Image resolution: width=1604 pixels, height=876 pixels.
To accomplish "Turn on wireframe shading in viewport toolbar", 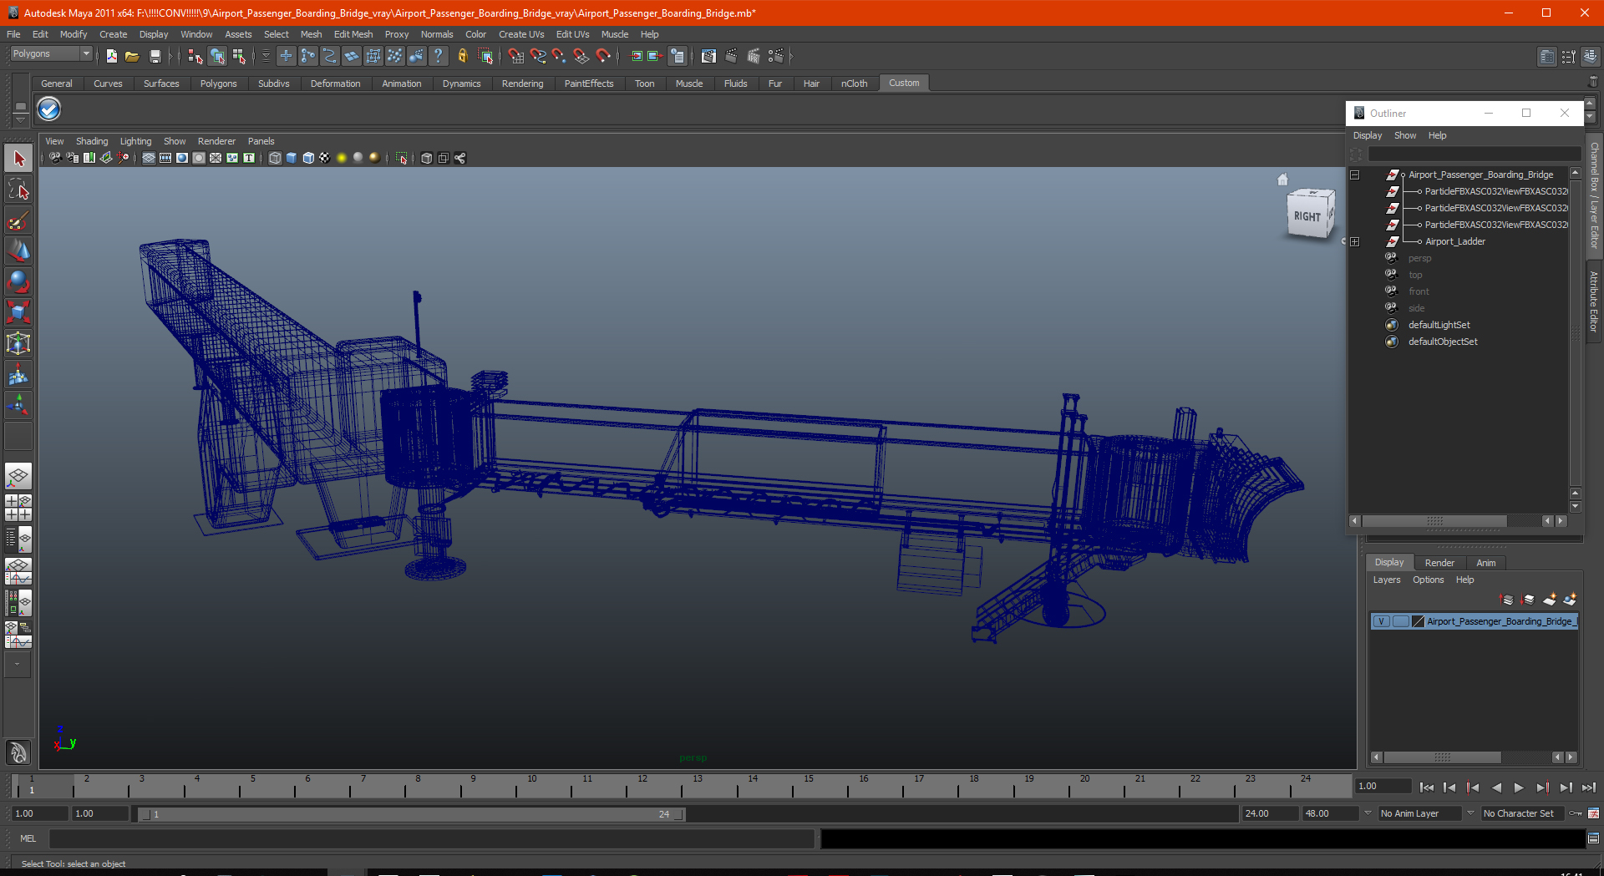I will coord(275,158).
